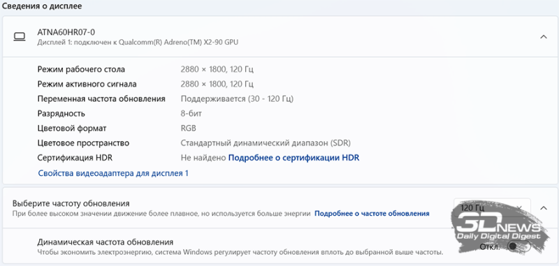Click the Выберите частоту обновления title
This screenshot has height=266, width=559.
point(71,204)
